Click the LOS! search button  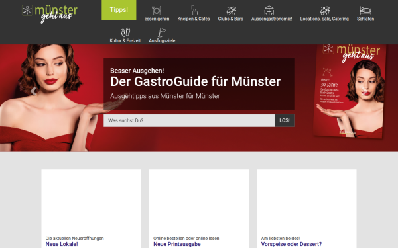[x=285, y=120]
